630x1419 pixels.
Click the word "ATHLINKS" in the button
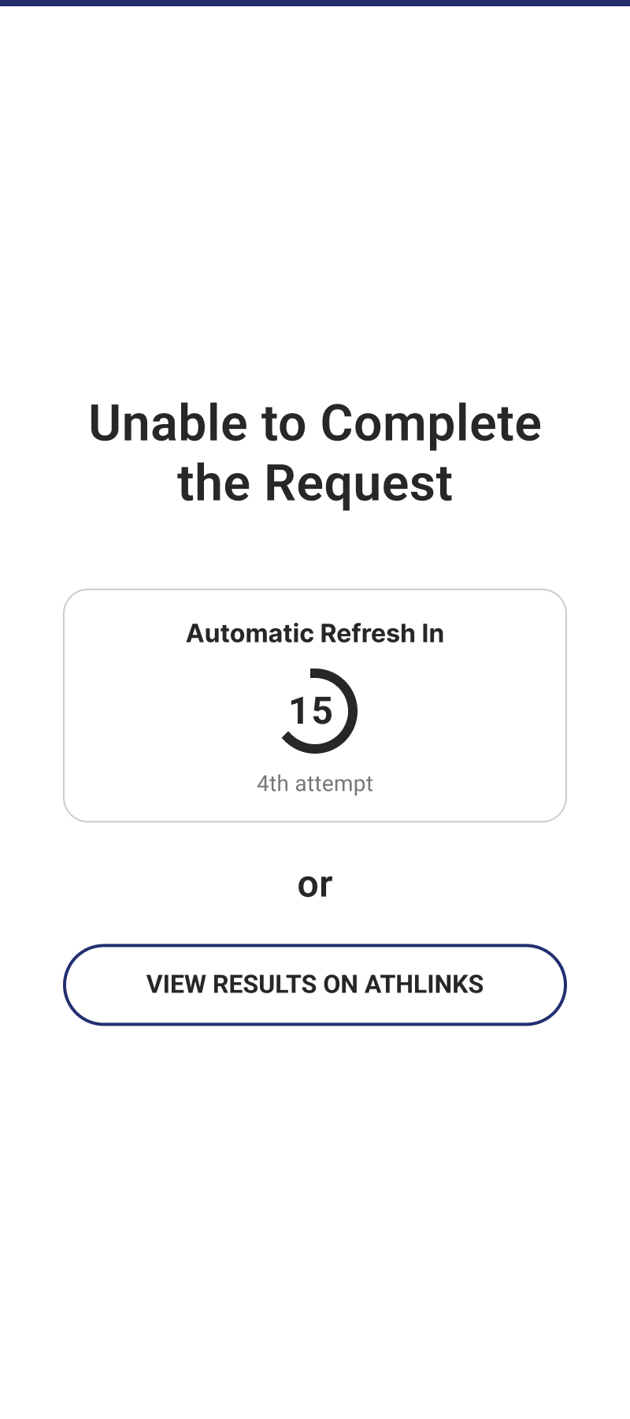tap(424, 985)
